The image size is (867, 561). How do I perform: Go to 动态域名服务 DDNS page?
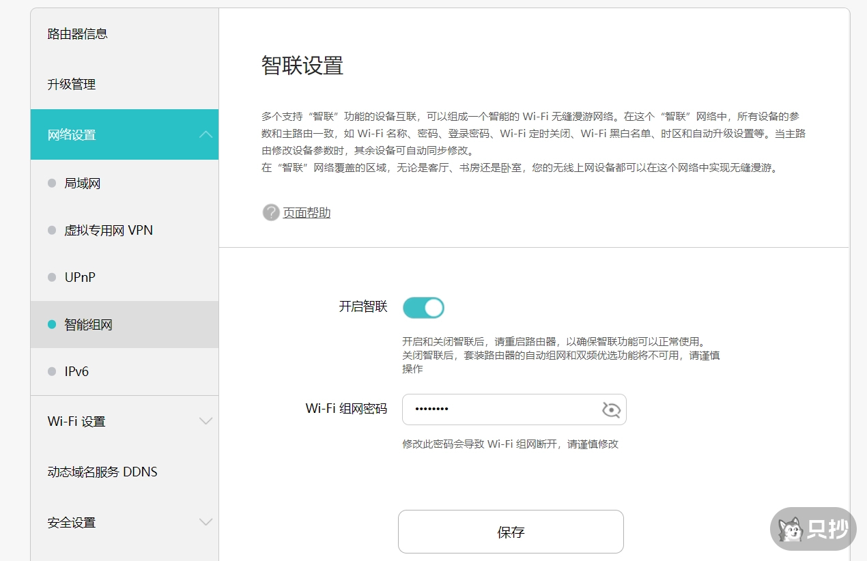tap(102, 472)
